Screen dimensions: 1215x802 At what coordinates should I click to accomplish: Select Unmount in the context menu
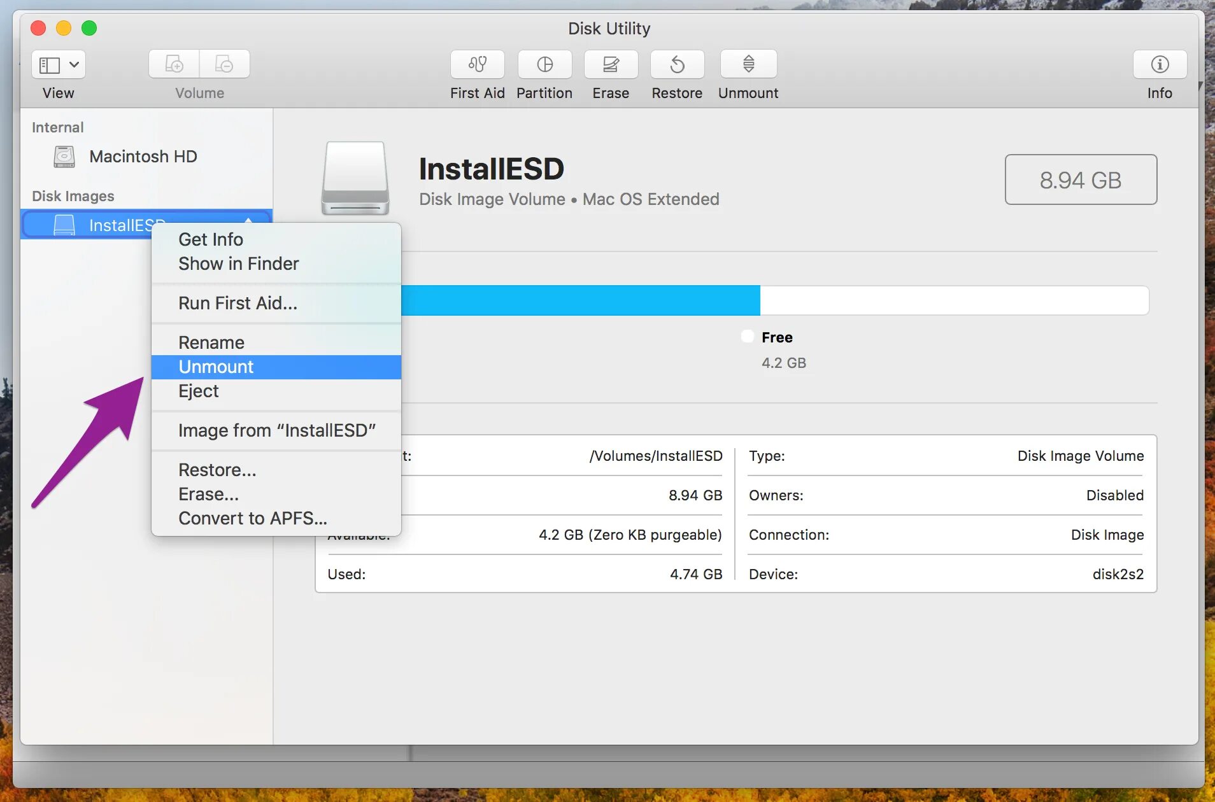click(276, 367)
